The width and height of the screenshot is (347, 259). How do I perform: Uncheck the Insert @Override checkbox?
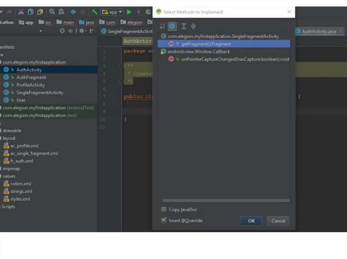tap(164, 221)
